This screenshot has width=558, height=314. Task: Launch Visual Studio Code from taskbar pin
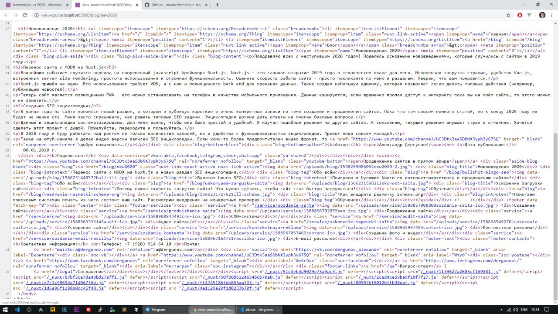[17, 309]
